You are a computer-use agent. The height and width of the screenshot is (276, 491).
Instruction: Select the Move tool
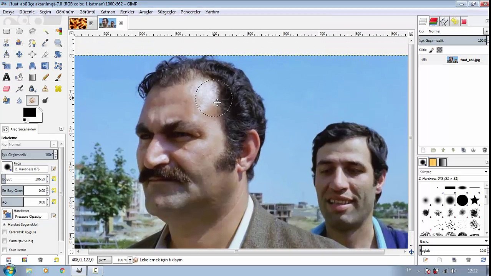tap(19, 54)
